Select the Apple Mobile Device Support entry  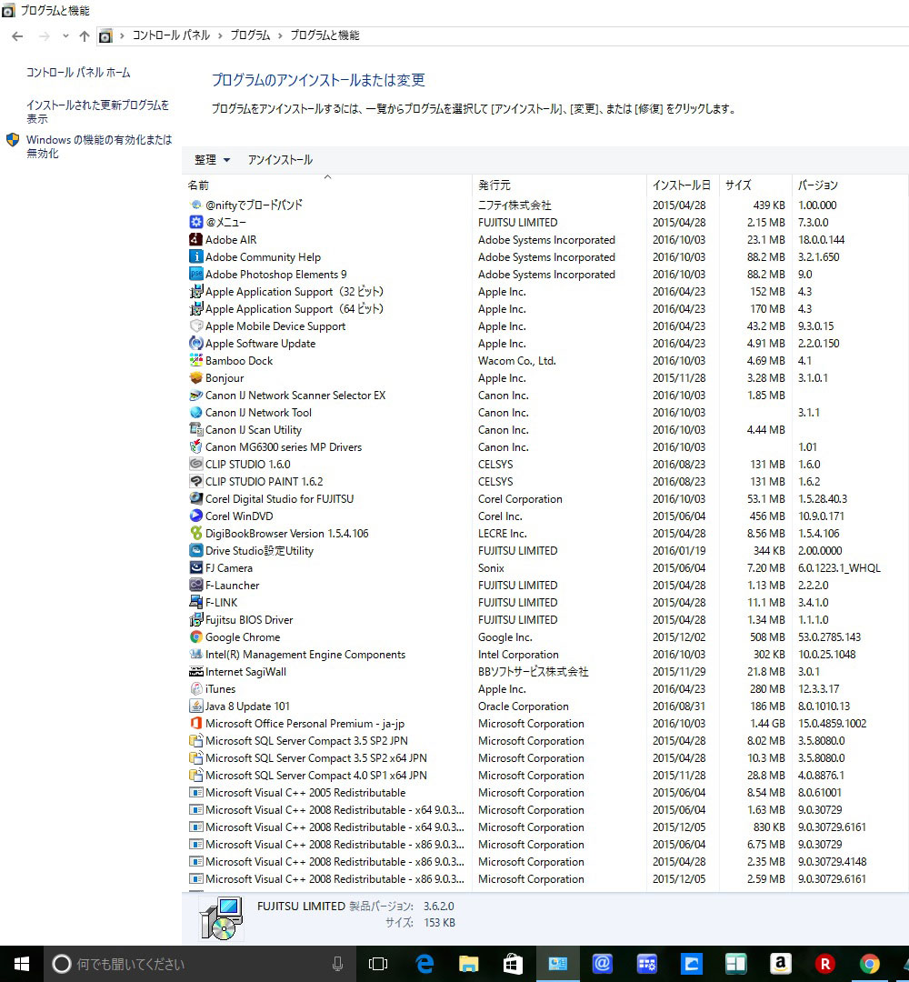coord(544,326)
